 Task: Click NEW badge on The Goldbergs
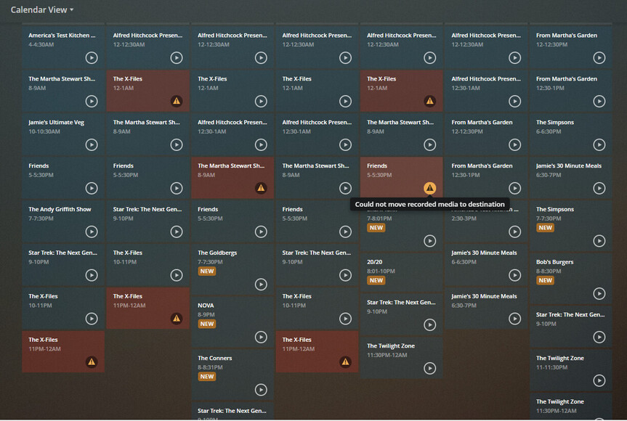[207, 271]
